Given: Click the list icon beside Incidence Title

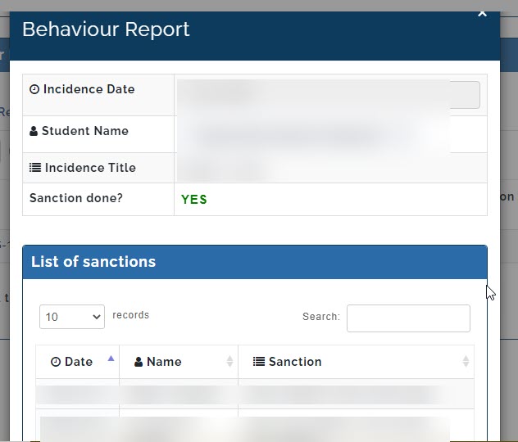Looking at the screenshot, I should 35,168.
